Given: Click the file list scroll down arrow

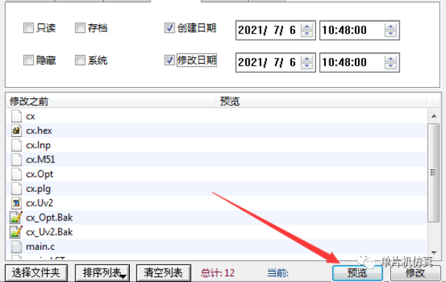Looking at the screenshot, I should coord(434,252).
